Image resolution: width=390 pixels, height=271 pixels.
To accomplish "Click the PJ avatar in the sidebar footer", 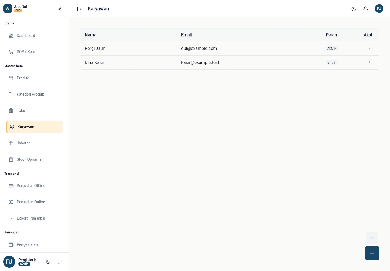I will [x=9, y=262].
